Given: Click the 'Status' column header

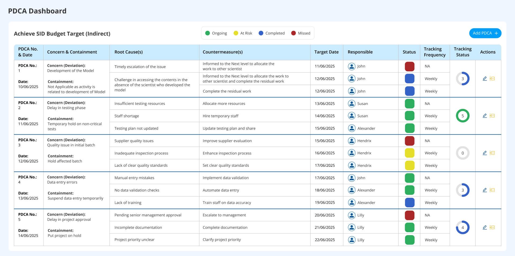Looking at the screenshot, I should coord(409,52).
